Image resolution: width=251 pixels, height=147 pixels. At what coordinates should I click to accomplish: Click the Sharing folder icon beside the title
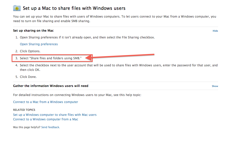click(17, 8)
